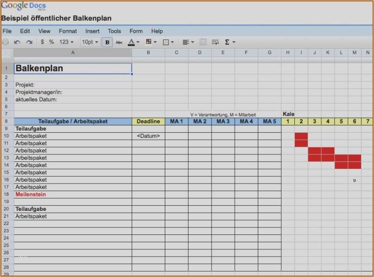
Task: Open the wrap text icon
Action: pos(214,42)
